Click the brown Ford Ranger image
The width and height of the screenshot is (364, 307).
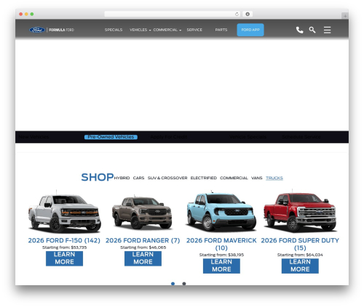coord(142,212)
